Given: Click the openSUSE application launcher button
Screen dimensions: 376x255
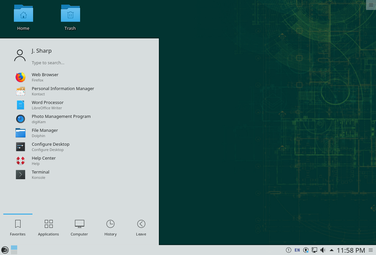Looking at the screenshot, I should (x=5, y=250).
